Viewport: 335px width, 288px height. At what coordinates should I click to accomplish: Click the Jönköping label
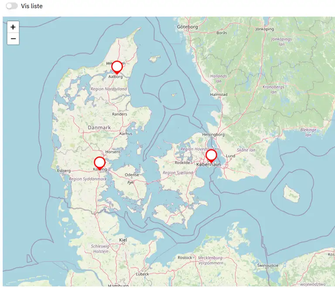pyautogui.click(x=264, y=29)
